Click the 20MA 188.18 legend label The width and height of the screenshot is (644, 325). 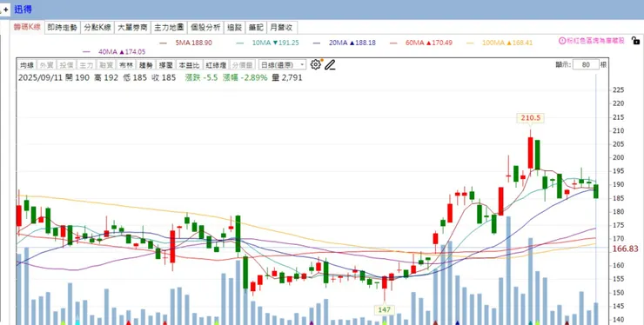[x=352, y=43]
